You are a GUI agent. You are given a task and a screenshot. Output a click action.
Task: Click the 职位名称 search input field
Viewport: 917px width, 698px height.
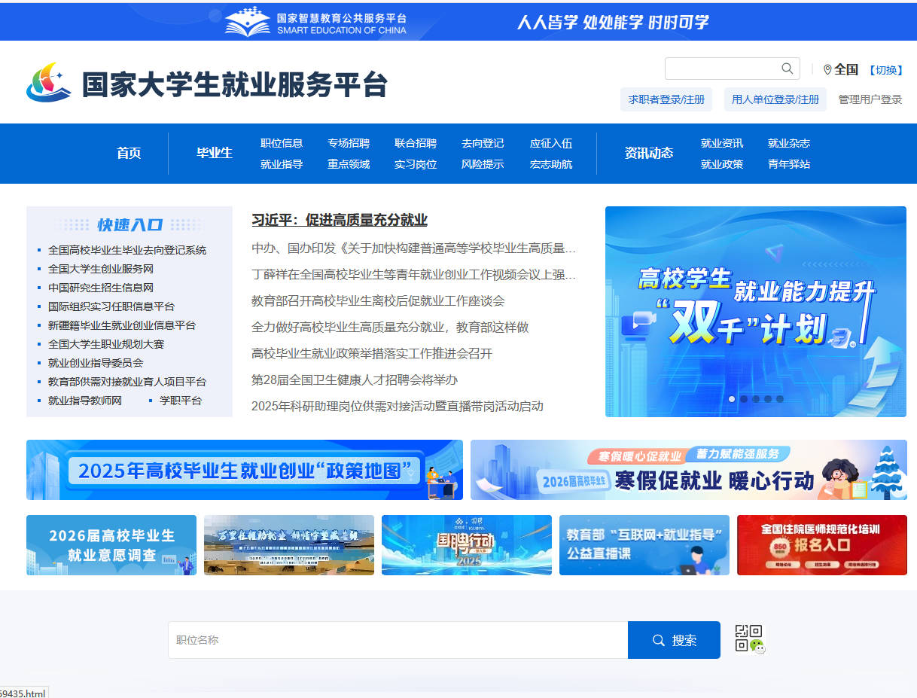tap(376, 639)
